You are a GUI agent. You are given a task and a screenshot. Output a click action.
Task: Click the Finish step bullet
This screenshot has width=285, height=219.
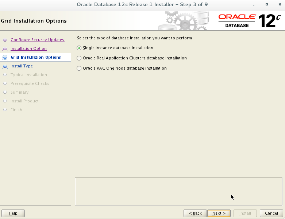point(5,110)
